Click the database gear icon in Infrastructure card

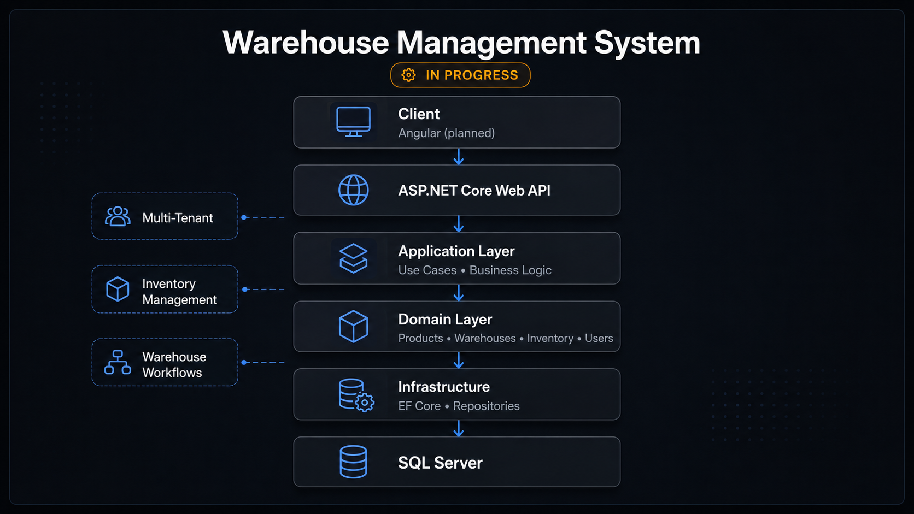(356, 395)
